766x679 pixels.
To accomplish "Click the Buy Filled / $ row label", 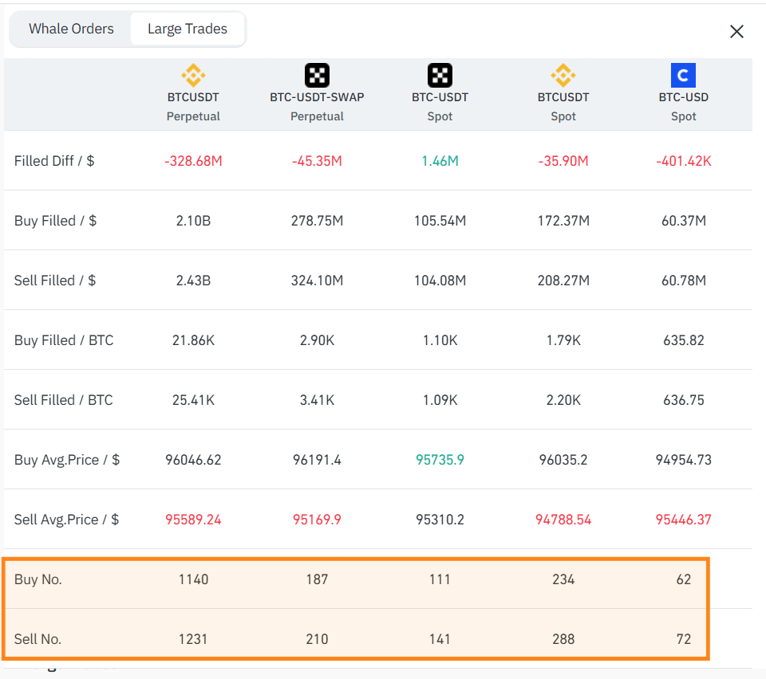I will (x=55, y=221).
